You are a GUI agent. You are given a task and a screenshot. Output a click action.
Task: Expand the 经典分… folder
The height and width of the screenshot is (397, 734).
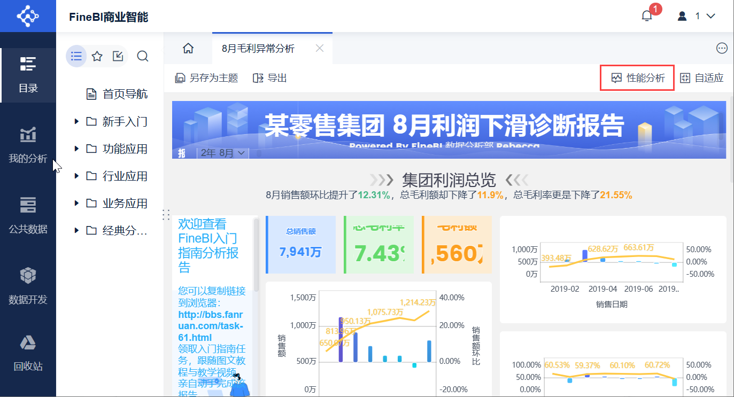pos(76,231)
